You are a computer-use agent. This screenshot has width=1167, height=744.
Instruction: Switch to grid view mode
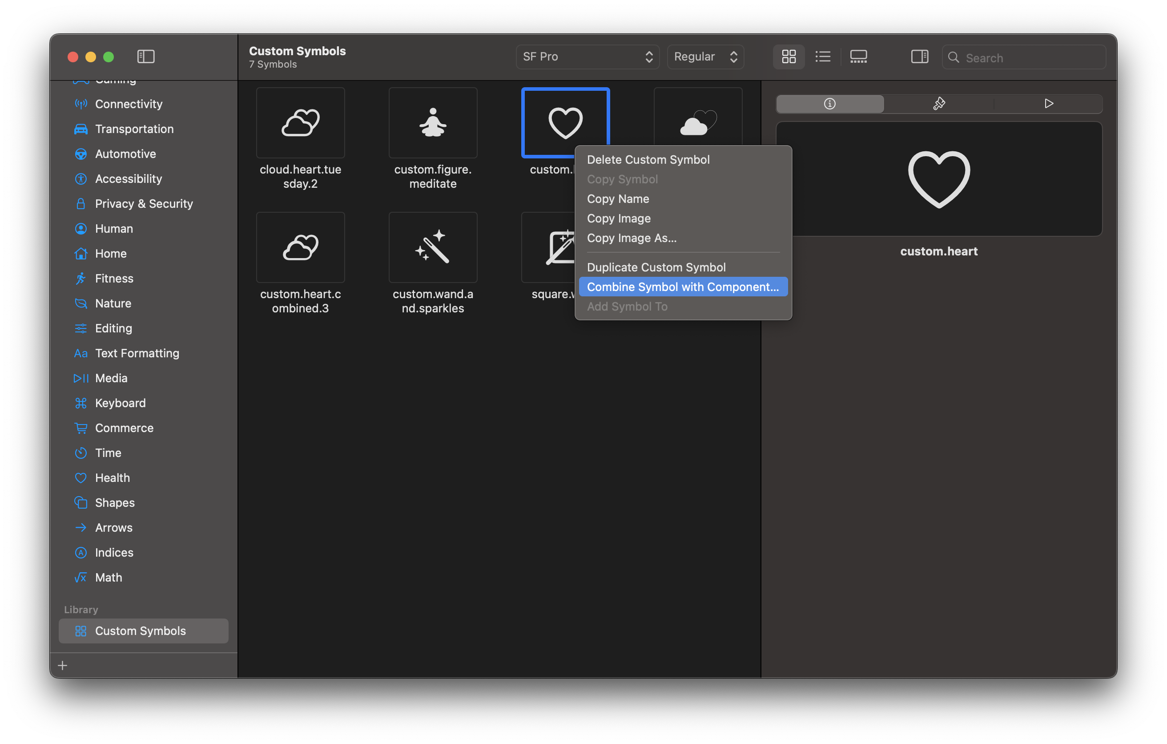789,57
